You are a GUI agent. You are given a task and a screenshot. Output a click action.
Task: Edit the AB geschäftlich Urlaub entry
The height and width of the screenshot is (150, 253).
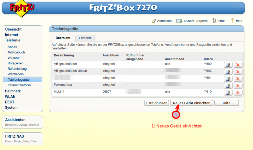228,72
